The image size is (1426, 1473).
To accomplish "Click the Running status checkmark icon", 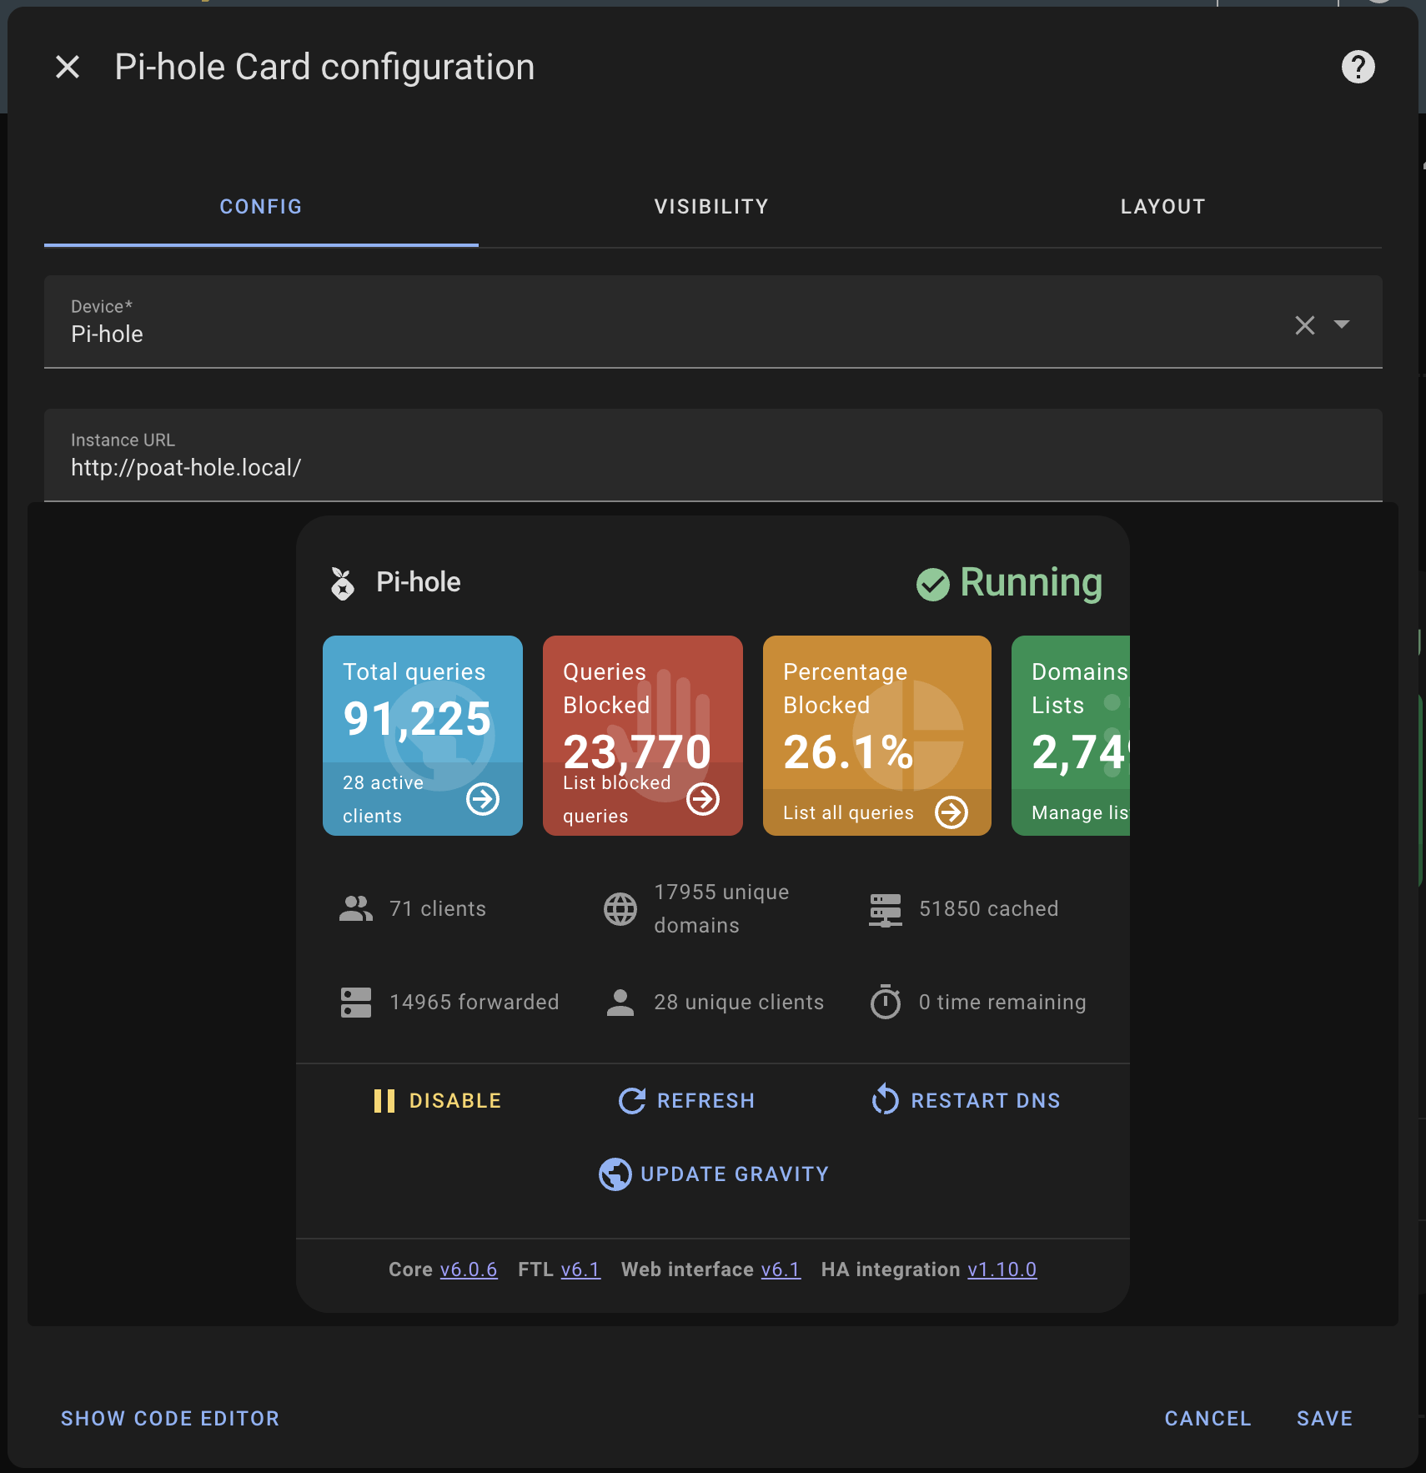I will click(x=931, y=583).
